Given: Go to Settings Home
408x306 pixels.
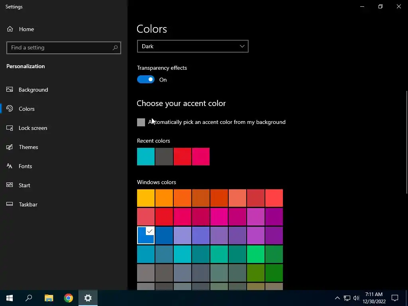Looking at the screenshot, I should [x=26, y=29].
